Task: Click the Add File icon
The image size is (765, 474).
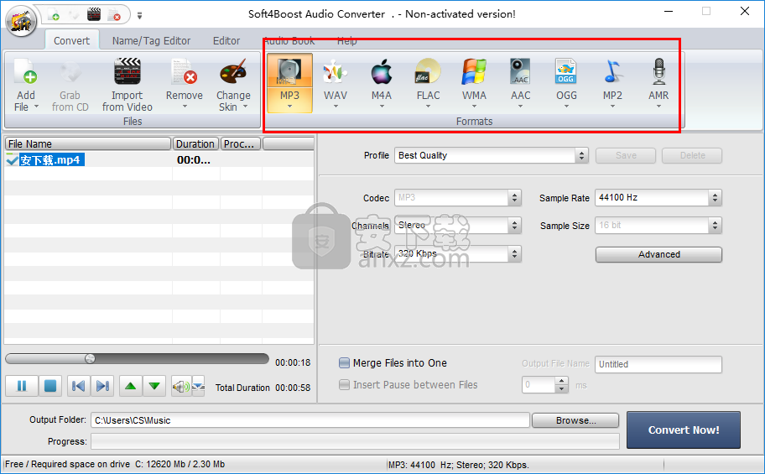Action: (25, 72)
